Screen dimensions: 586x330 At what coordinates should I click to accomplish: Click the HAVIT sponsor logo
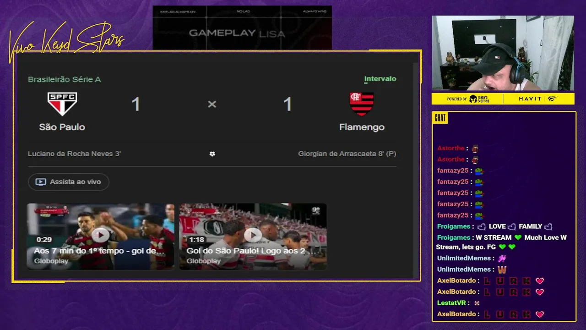pyautogui.click(x=530, y=99)
